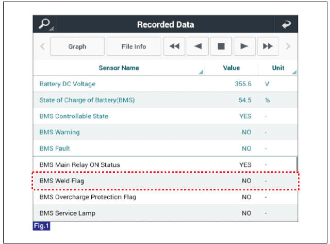Play the recorded data forward

[245, 46]
